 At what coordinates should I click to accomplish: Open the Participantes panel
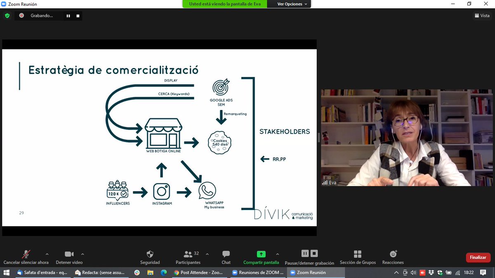pos(188,257)
